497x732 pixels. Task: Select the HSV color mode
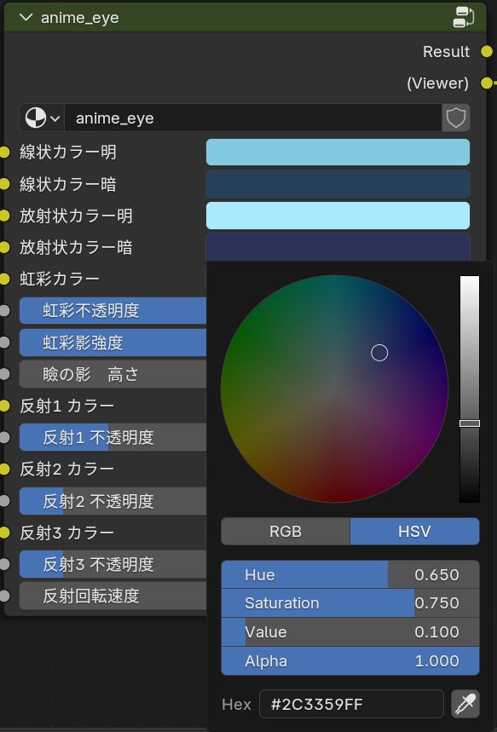click(415, 531)
